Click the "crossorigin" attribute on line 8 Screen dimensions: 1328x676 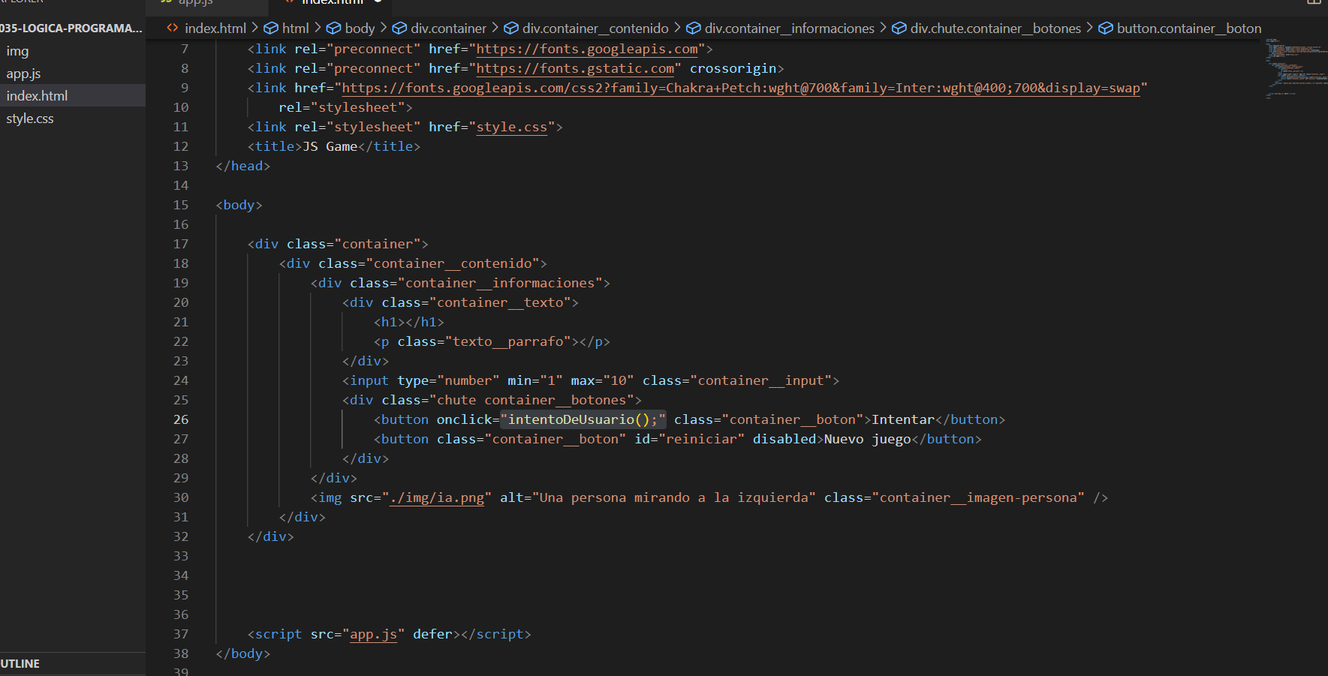(733, 68)
